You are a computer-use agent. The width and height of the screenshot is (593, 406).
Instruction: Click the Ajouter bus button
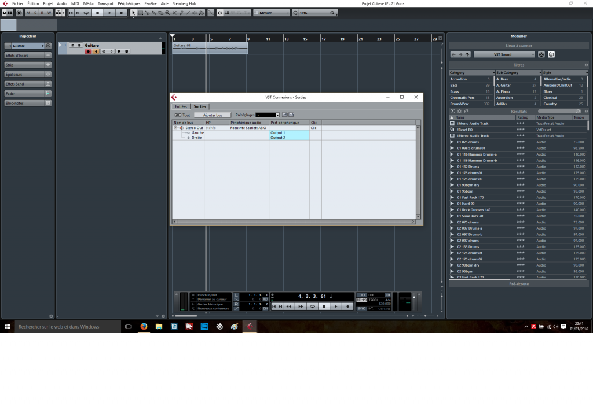click(213, 115)
